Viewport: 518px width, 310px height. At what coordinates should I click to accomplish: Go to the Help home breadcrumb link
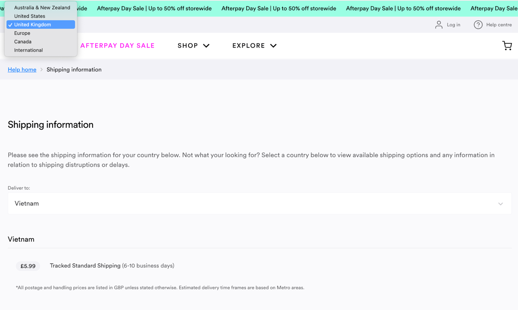[22, 69]
